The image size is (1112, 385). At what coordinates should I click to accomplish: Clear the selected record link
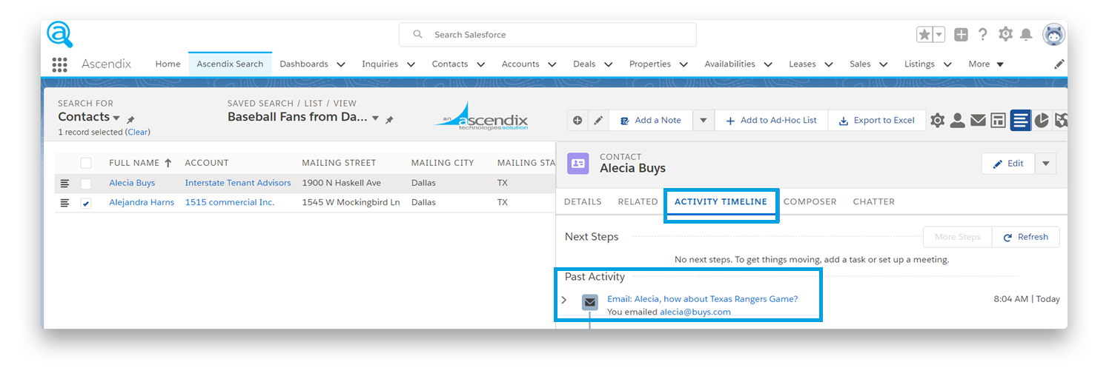click(138, 132)
